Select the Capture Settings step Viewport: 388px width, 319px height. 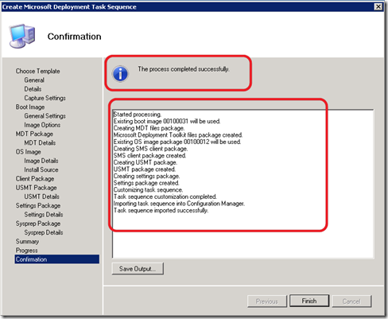click(45, 98)
